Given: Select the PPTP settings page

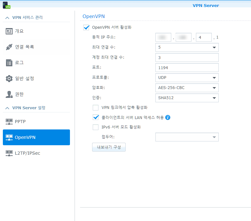Looking at the screenshot, I should [36, 122].
